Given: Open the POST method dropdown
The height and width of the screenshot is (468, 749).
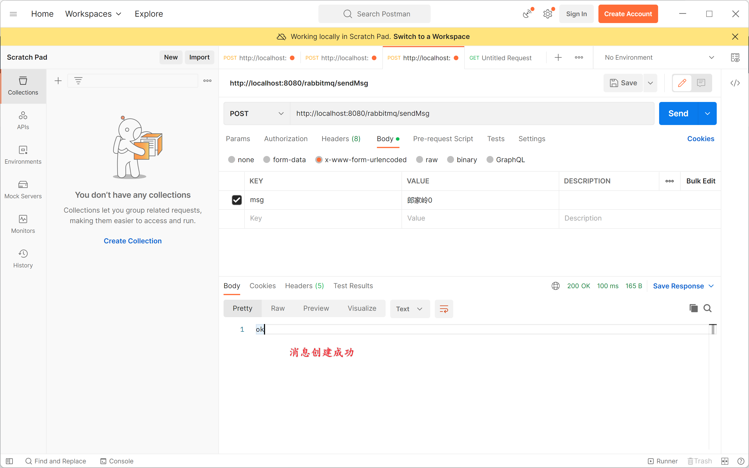Looking at the screenshot, I should click(x=257, y=113).
